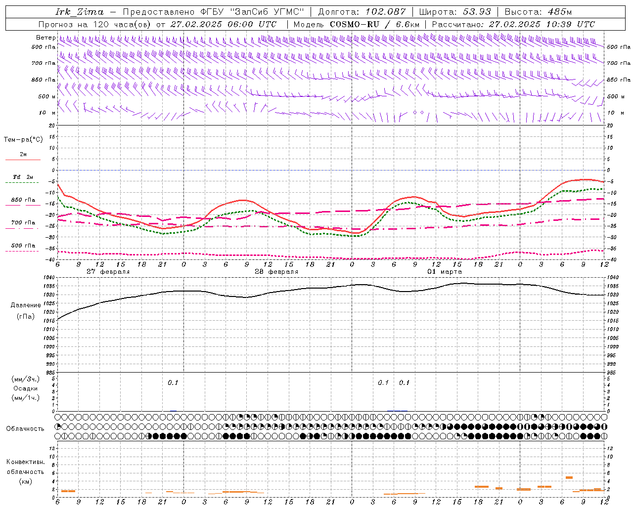
Task: Click the Ветер wind panel label
Action: pos(45,38)
